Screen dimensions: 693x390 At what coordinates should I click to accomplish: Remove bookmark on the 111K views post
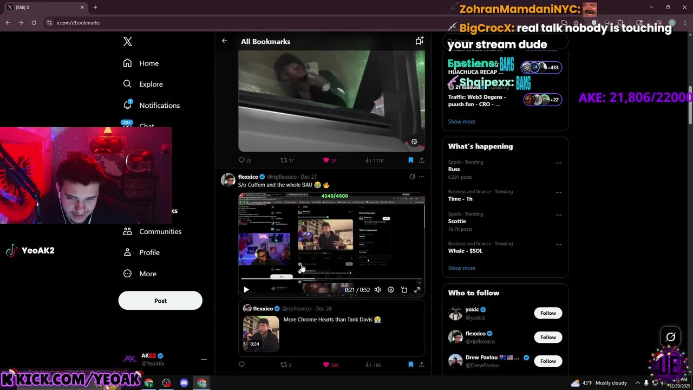click(x=410, y=160)
